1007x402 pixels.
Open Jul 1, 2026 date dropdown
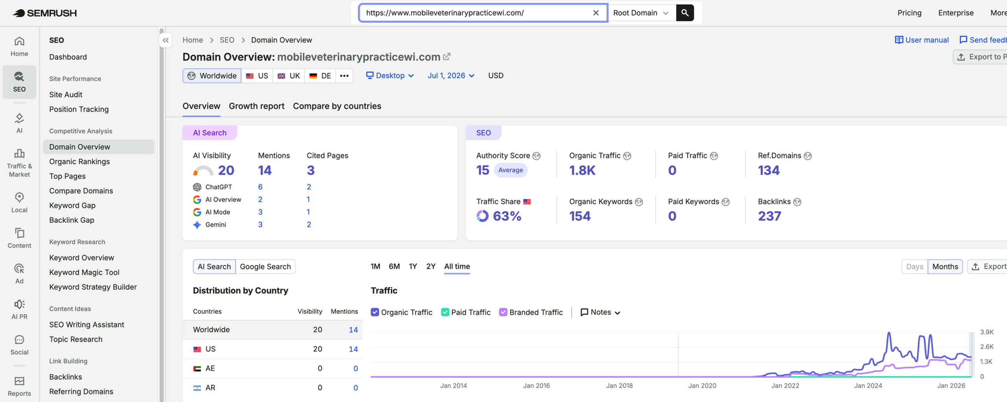click(451, 76)
